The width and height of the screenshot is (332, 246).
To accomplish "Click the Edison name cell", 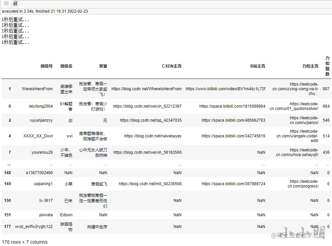I will pyautogui.click(x=66, y=215).
